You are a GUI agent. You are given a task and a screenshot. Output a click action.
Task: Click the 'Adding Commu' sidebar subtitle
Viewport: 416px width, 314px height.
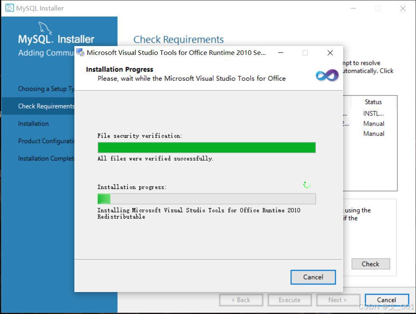(46, 53)
